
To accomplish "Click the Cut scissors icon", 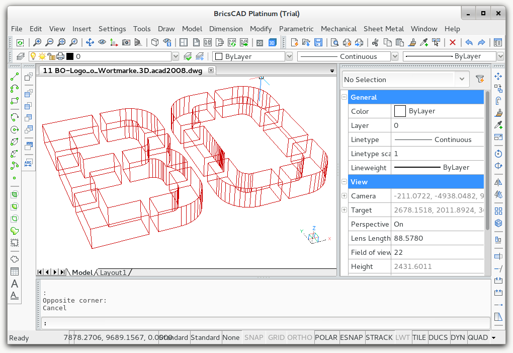I will pos(375,43).
